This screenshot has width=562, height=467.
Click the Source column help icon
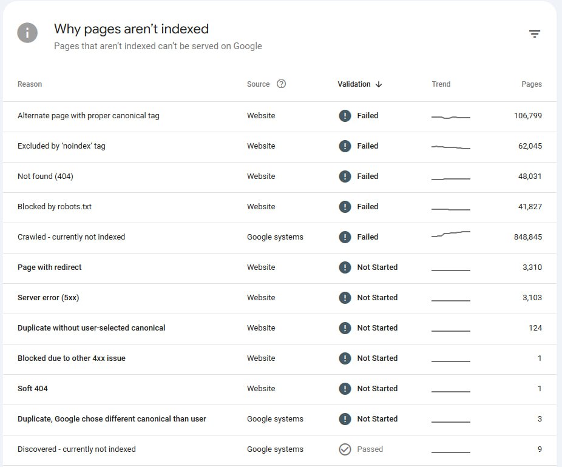pos(281,84)
